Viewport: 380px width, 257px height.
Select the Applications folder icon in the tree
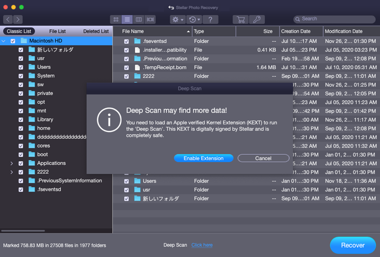[x=32, y=163]
